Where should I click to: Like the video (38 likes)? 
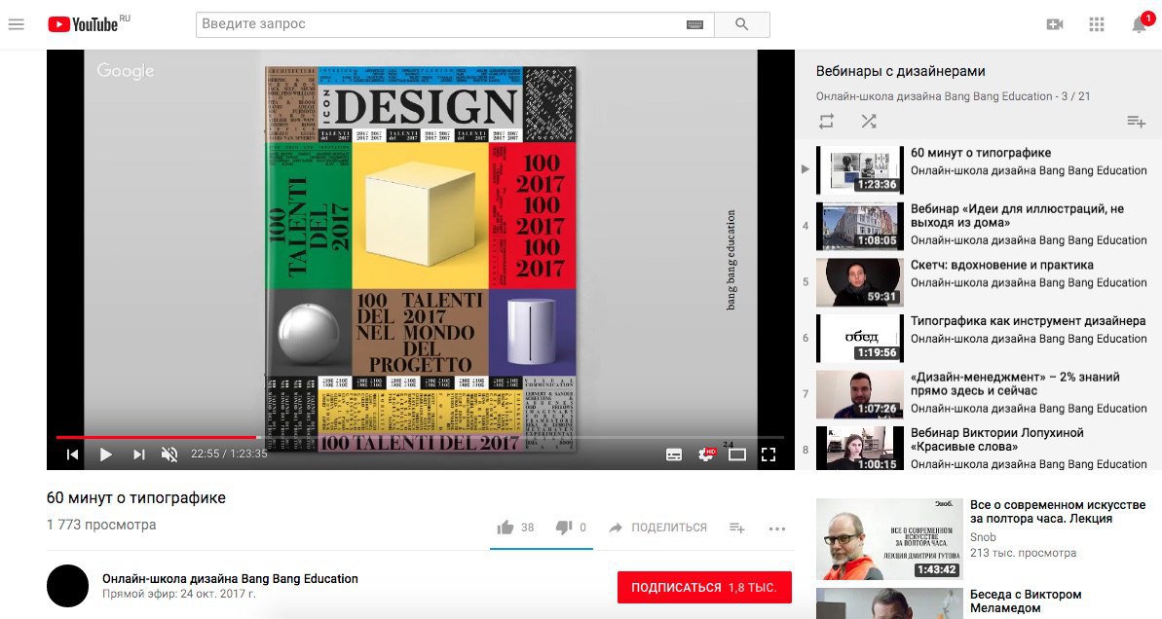click(516, 528)
